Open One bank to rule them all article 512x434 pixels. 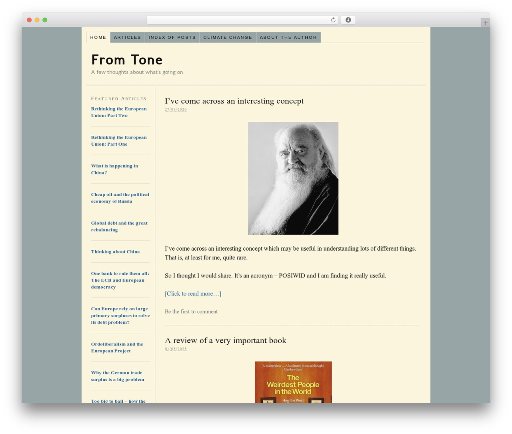pyautogui.click(x=120, y=280)
